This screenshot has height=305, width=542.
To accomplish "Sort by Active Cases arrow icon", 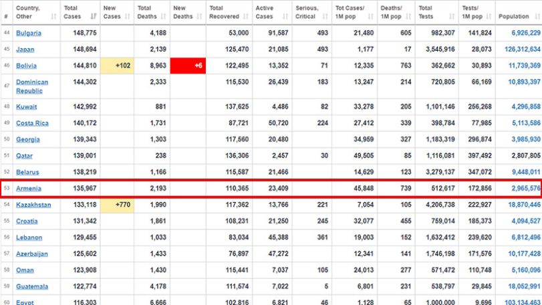I will 285,16.
